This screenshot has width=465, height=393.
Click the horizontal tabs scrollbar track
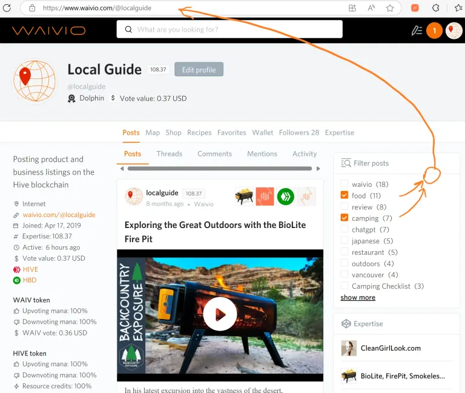(x=219, y=169)
